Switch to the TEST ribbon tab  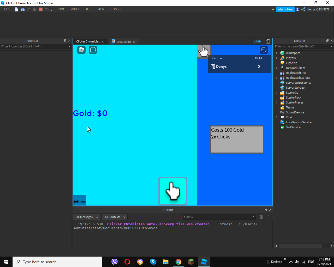[89, 9]
